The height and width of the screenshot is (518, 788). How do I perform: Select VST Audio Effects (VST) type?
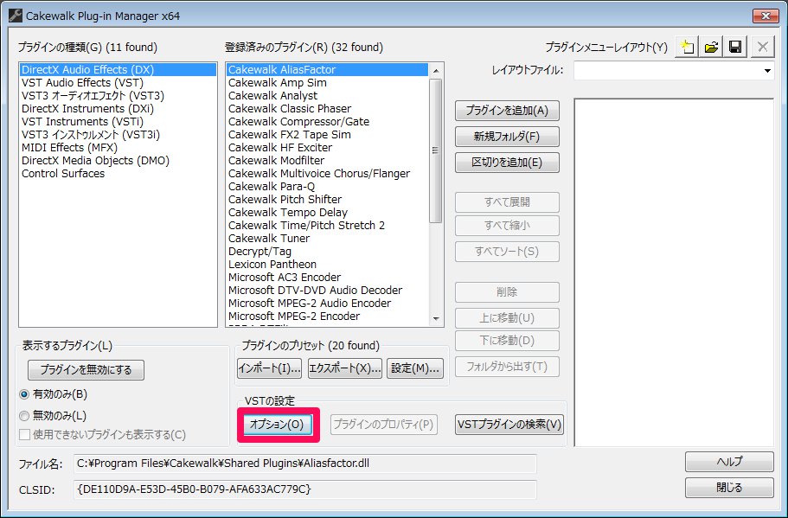tap(118, 83)
